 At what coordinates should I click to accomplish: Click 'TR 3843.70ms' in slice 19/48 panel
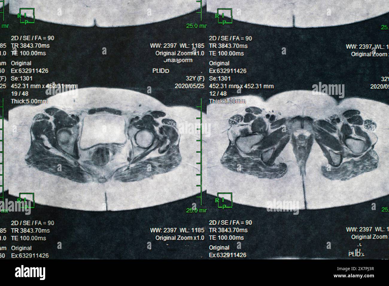point(30,46)
